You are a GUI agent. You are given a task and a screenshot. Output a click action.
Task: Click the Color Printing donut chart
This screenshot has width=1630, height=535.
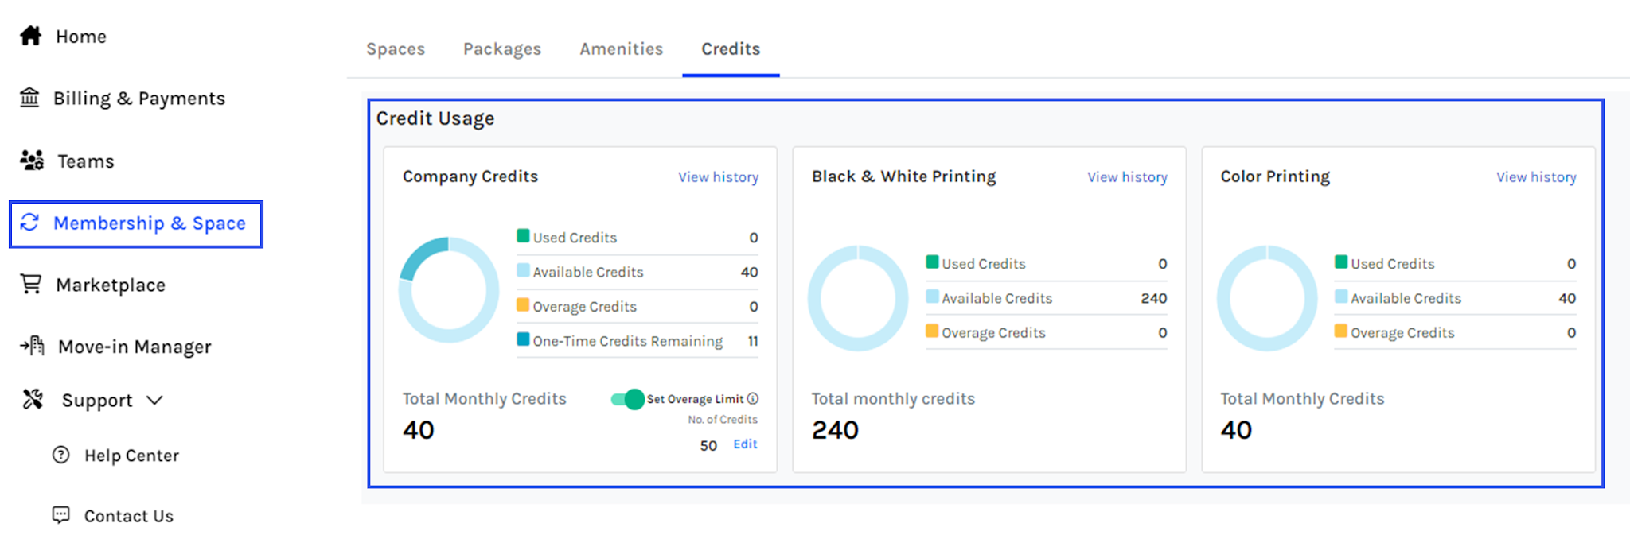click(x=1267, y=298)
